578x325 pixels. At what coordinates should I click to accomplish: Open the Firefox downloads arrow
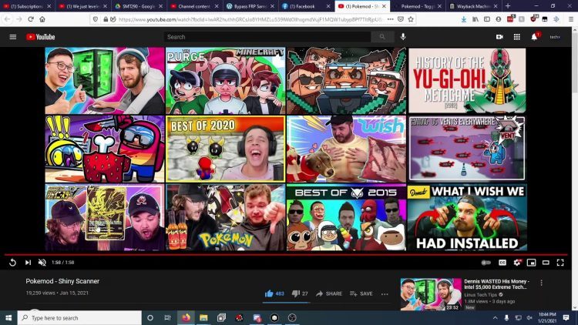click(x=464, y=19)
